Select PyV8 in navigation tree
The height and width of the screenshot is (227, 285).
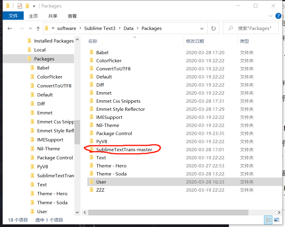click(x=43, y=167)
